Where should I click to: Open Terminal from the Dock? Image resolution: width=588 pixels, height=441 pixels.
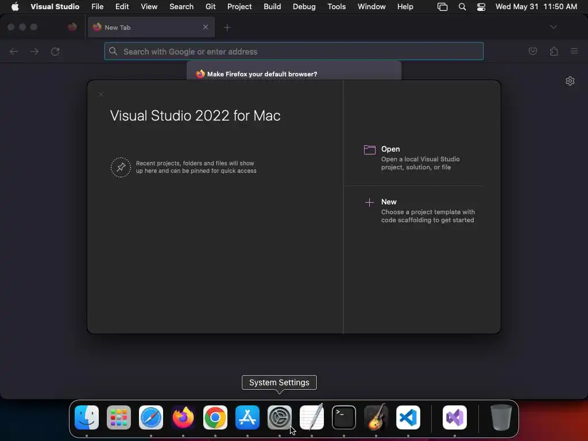tap(344, 417)
